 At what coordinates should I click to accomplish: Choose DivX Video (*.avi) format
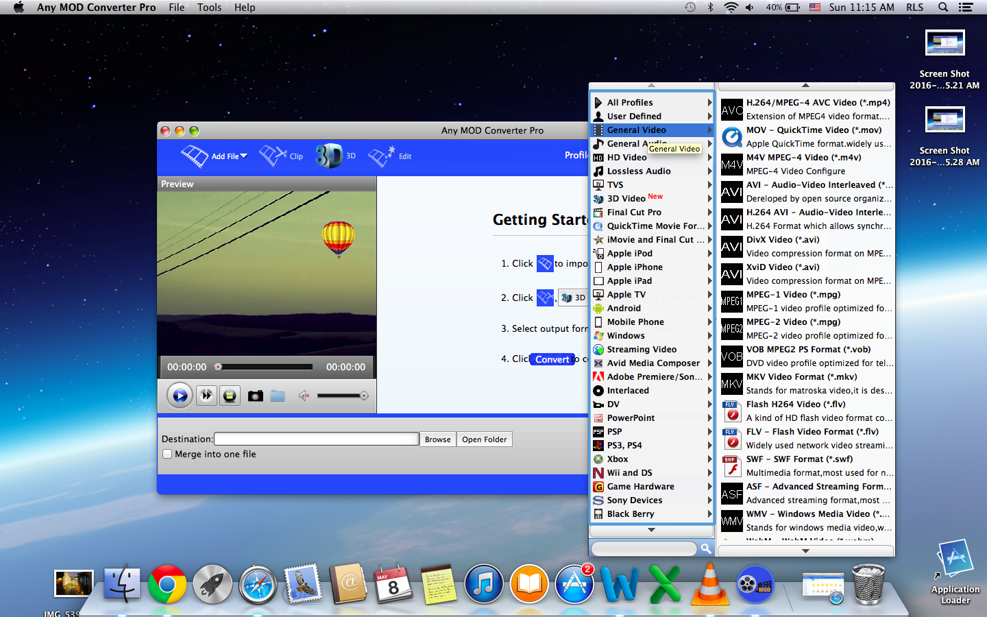tap(807, 246)
